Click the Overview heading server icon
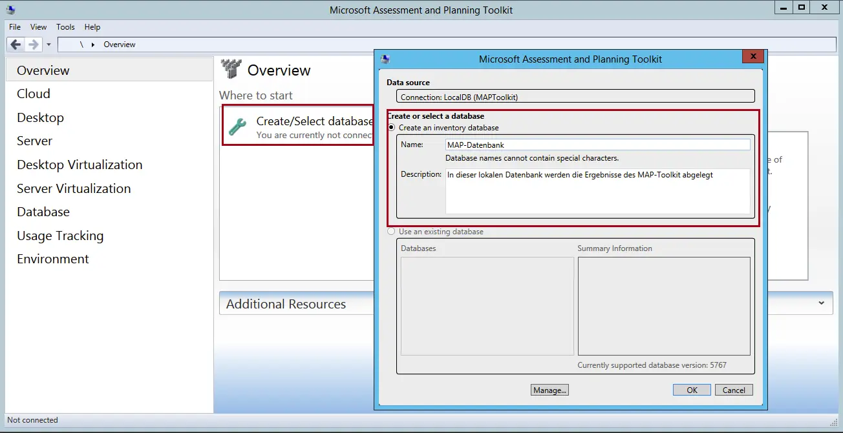This screenshot has width=843, height=433. pyautogui.click(x=230, y=70)
